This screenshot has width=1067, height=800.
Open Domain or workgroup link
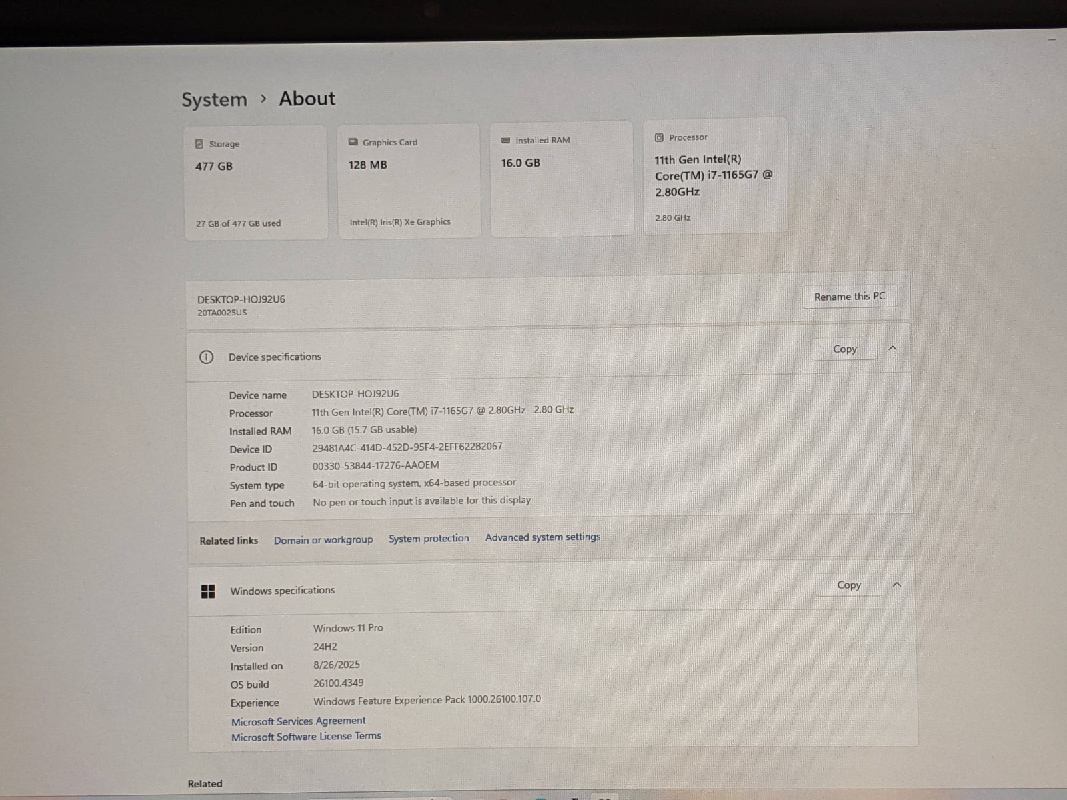pyautogui.click(x=323, y=540)
